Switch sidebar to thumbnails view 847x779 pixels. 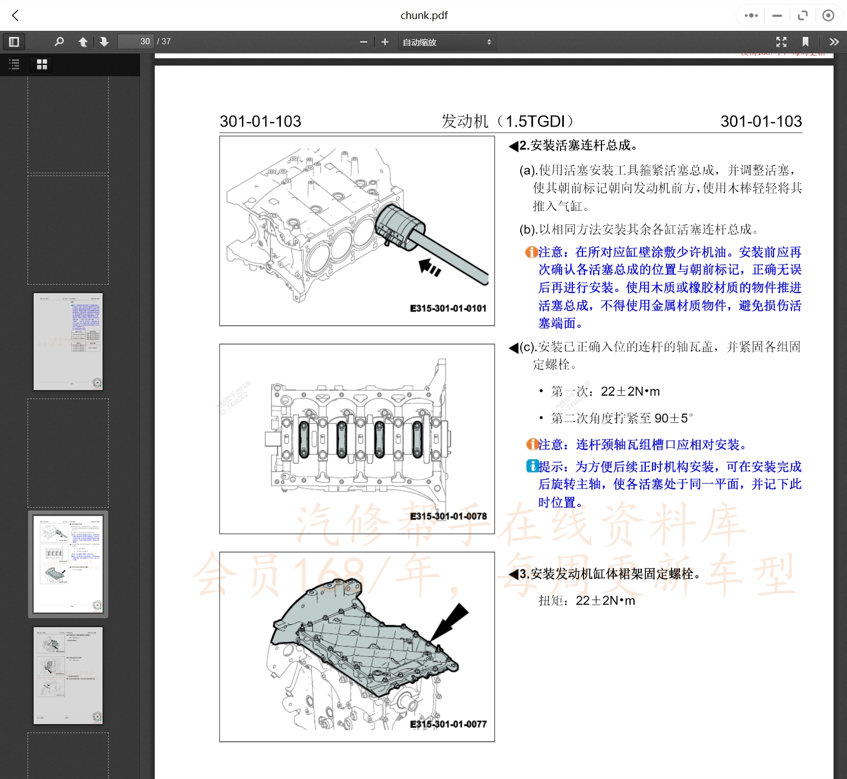click(x=41, y=64)
